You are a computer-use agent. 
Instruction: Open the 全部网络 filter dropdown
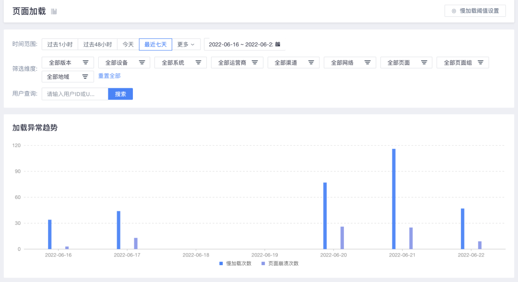(350, 62)
